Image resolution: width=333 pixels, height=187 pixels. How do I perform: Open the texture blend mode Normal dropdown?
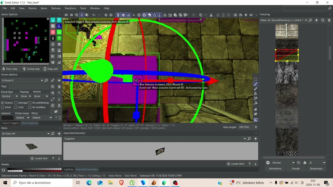[283, 163]
